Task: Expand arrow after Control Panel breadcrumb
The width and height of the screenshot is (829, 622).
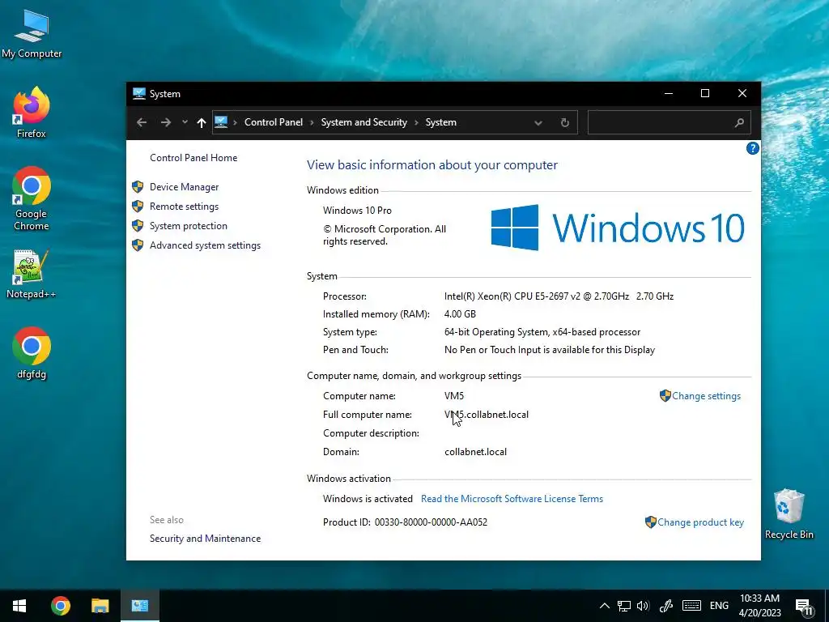Action: point(312,123)
